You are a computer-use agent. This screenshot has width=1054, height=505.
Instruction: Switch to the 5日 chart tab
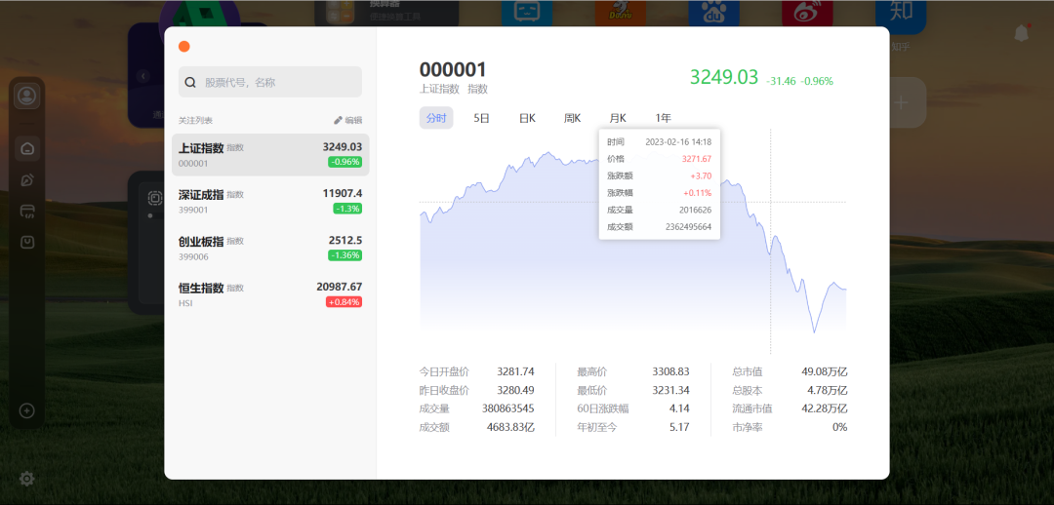click(481, 118)
